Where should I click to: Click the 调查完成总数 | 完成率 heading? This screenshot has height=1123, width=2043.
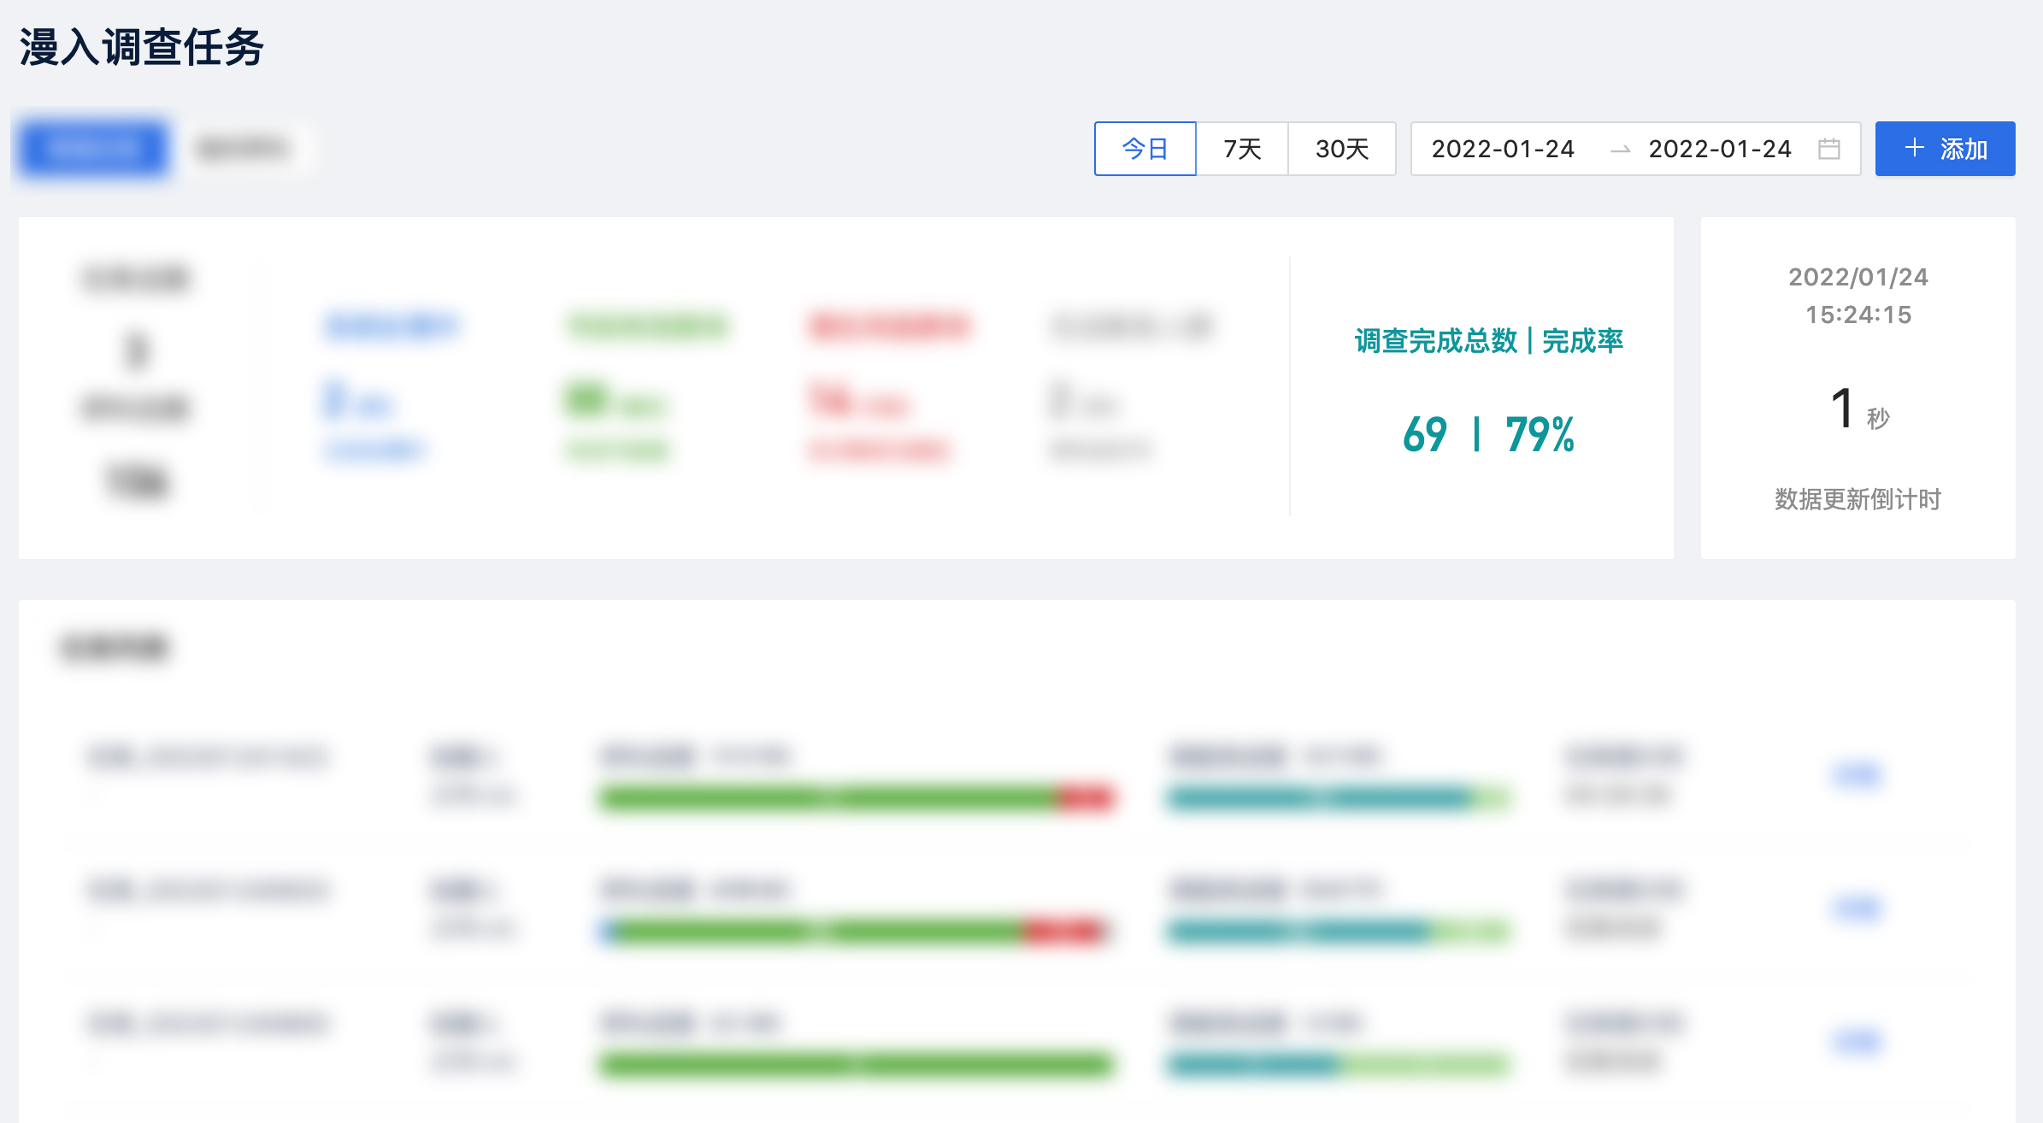(x=1488, y=341)
